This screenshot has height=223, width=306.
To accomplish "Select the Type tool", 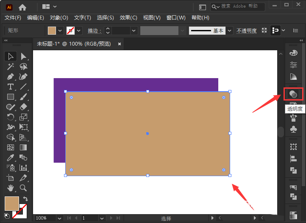I will 11,87.
